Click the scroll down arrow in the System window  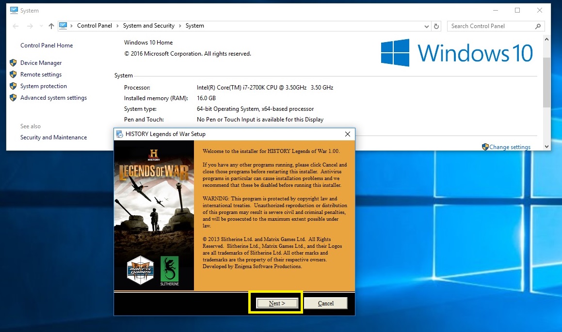click(546, 146)
